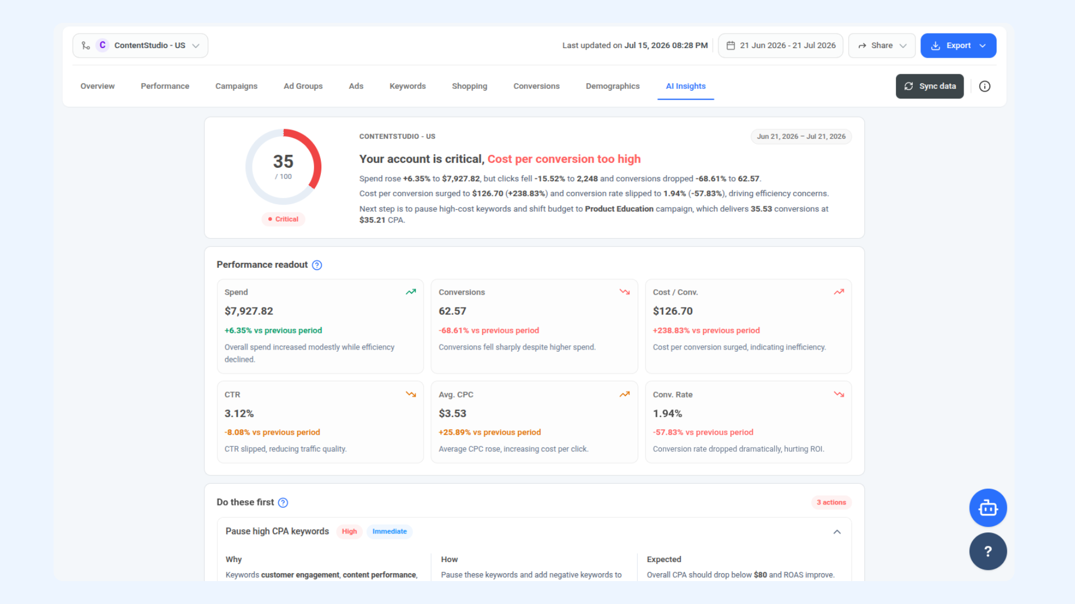
Task: Collapse the Pause high CPA keywords action
Action: (x=837, y=532)
